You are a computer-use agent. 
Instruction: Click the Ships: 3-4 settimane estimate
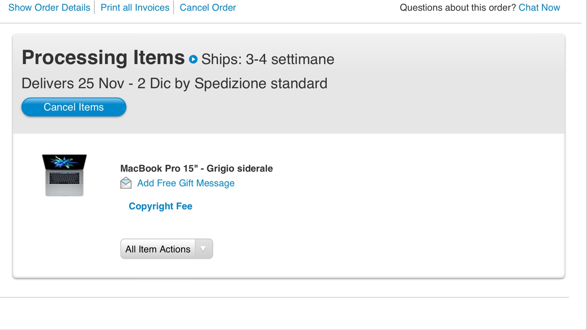[x=268, y=59]
